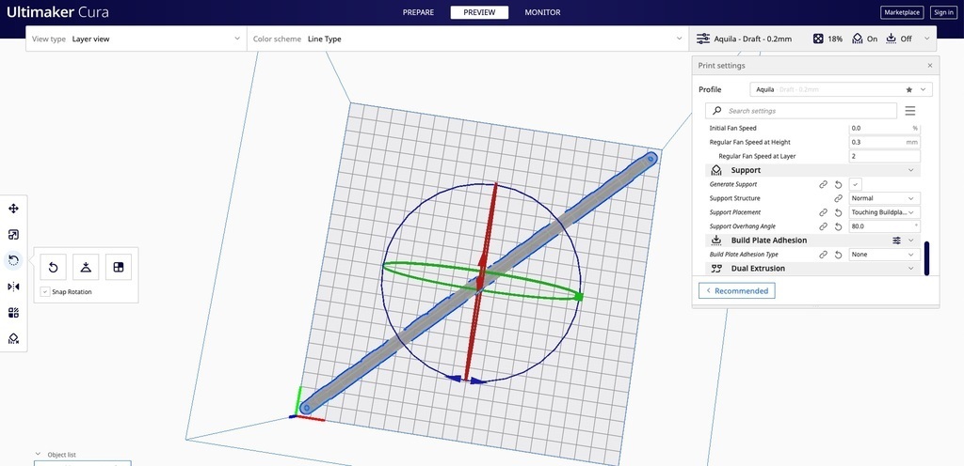The height and width of the screenshot is (466, 964).
Task: Select the Support Blocker tool
Action: [13, 338]
